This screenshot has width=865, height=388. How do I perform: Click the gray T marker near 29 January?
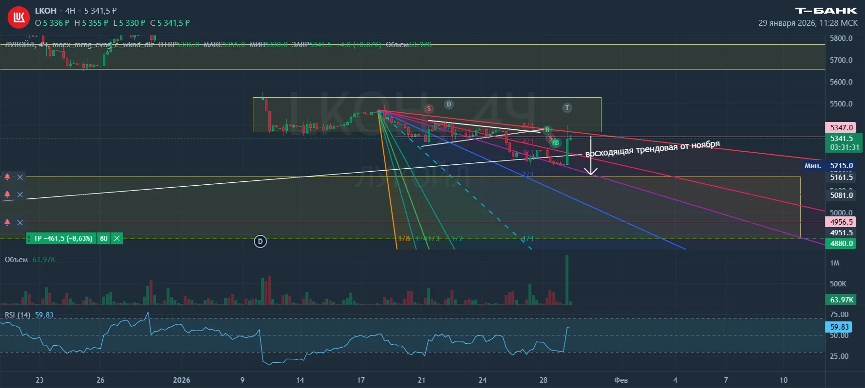click(x=567, y=108)
